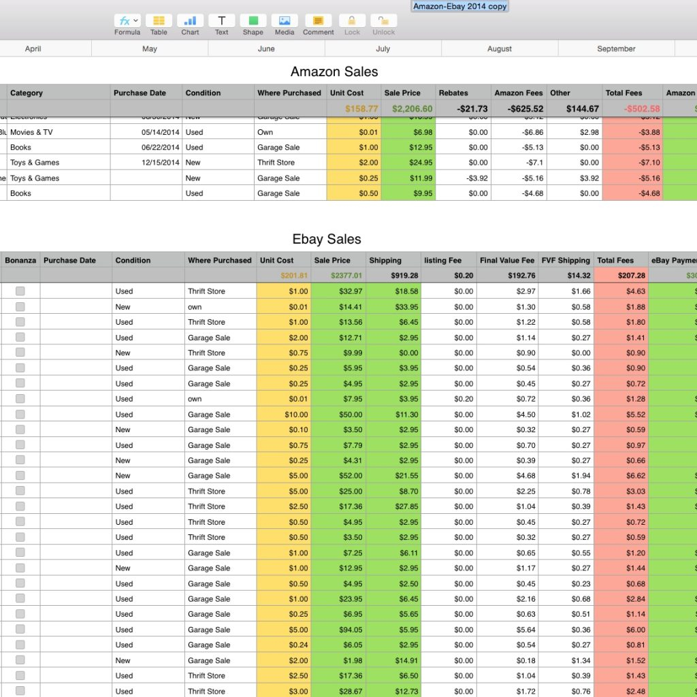Open the Media browser icon
This screenshot has width=697, height=697.
click(x=284, y=21)
